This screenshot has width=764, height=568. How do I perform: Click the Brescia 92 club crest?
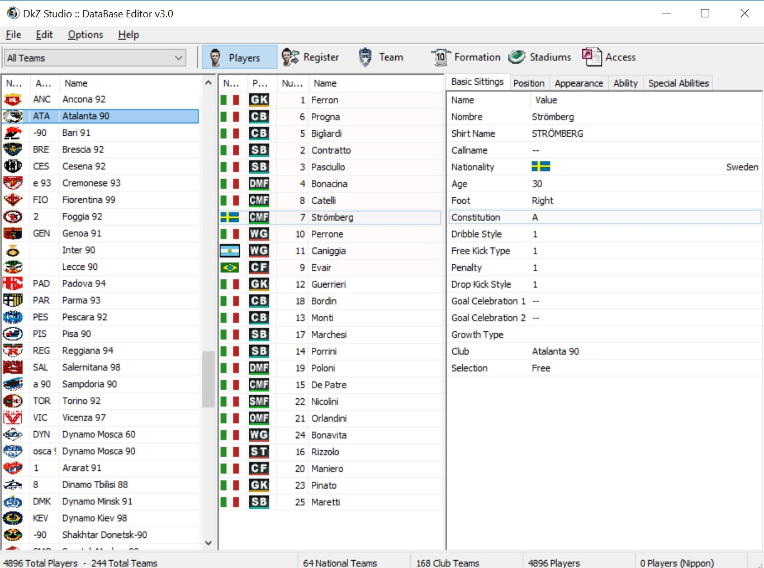(x=13, y=150)
